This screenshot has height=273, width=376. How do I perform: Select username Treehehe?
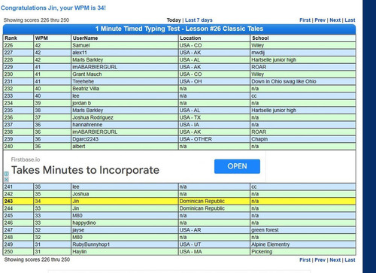[x=83, y=81]
